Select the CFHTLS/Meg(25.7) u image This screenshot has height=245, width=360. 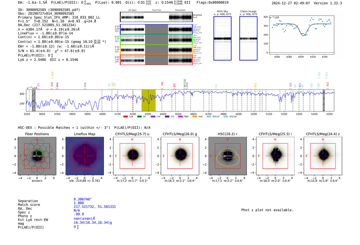(x=132, y=156)
